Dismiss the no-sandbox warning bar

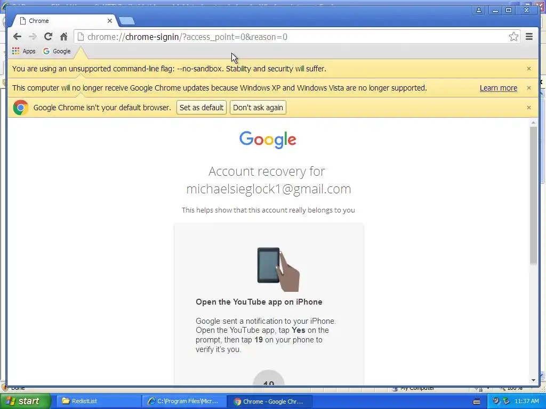(528, 69)
